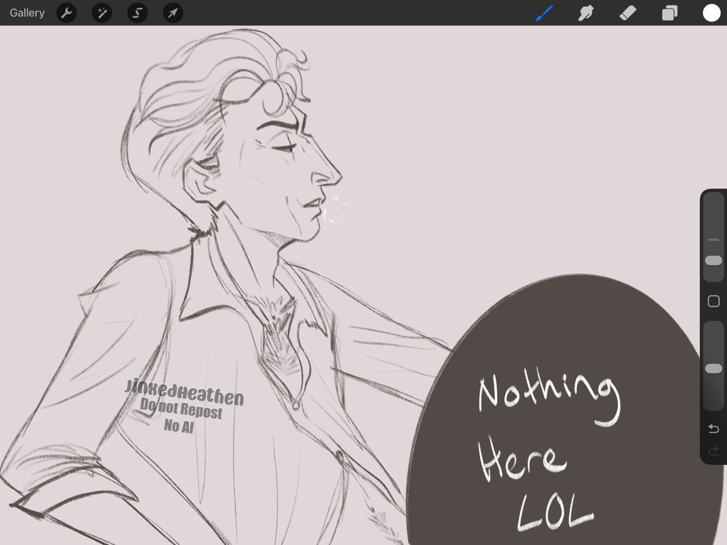This screenshot has height=545, width=727.
Task: Select the Smudge tool
Action: pos(586,13)
